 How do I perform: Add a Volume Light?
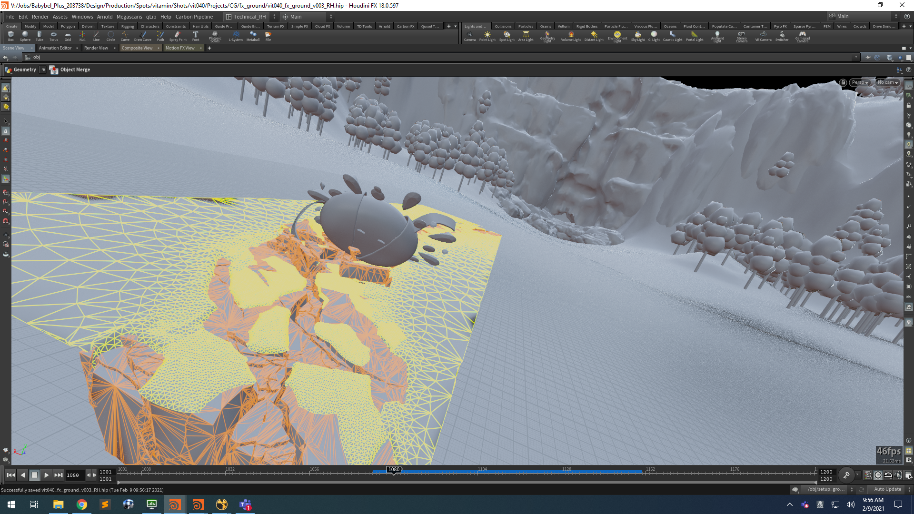571,36
